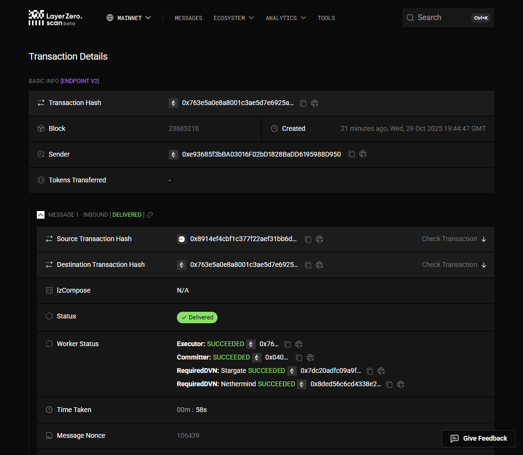Screen dimensions: 523x455
Task: Copy the Destination Transaction Hash address
Action: [x=308, y=265]
